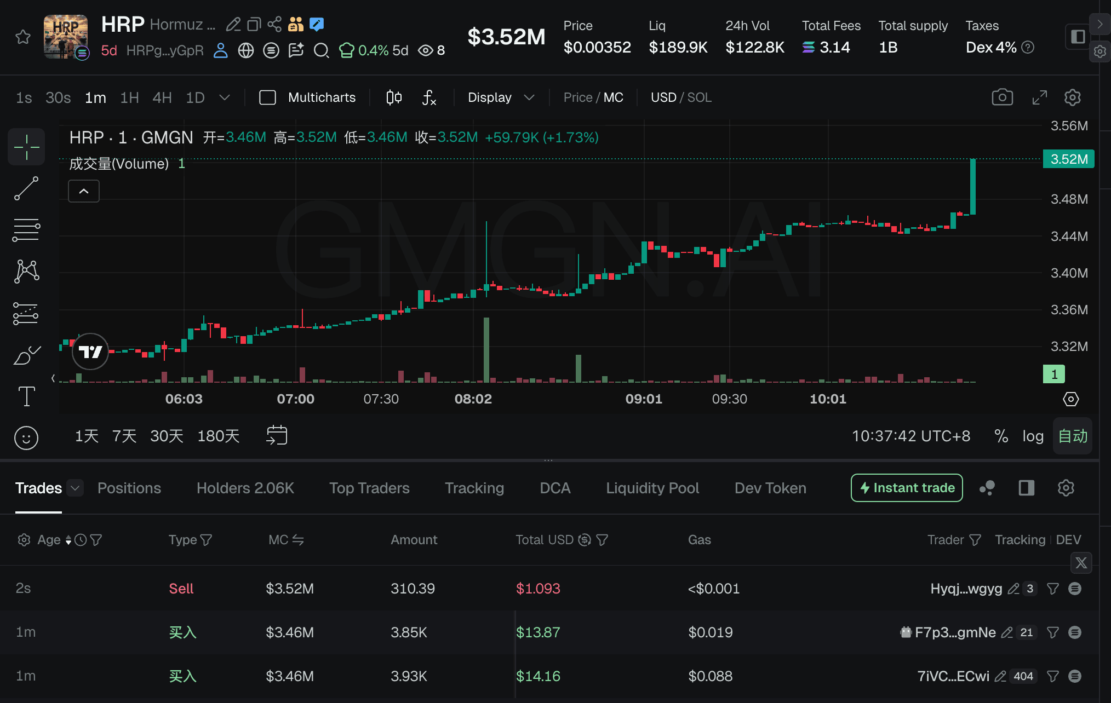
Task: Select the 4H timeframe
Action: (162, 97)
